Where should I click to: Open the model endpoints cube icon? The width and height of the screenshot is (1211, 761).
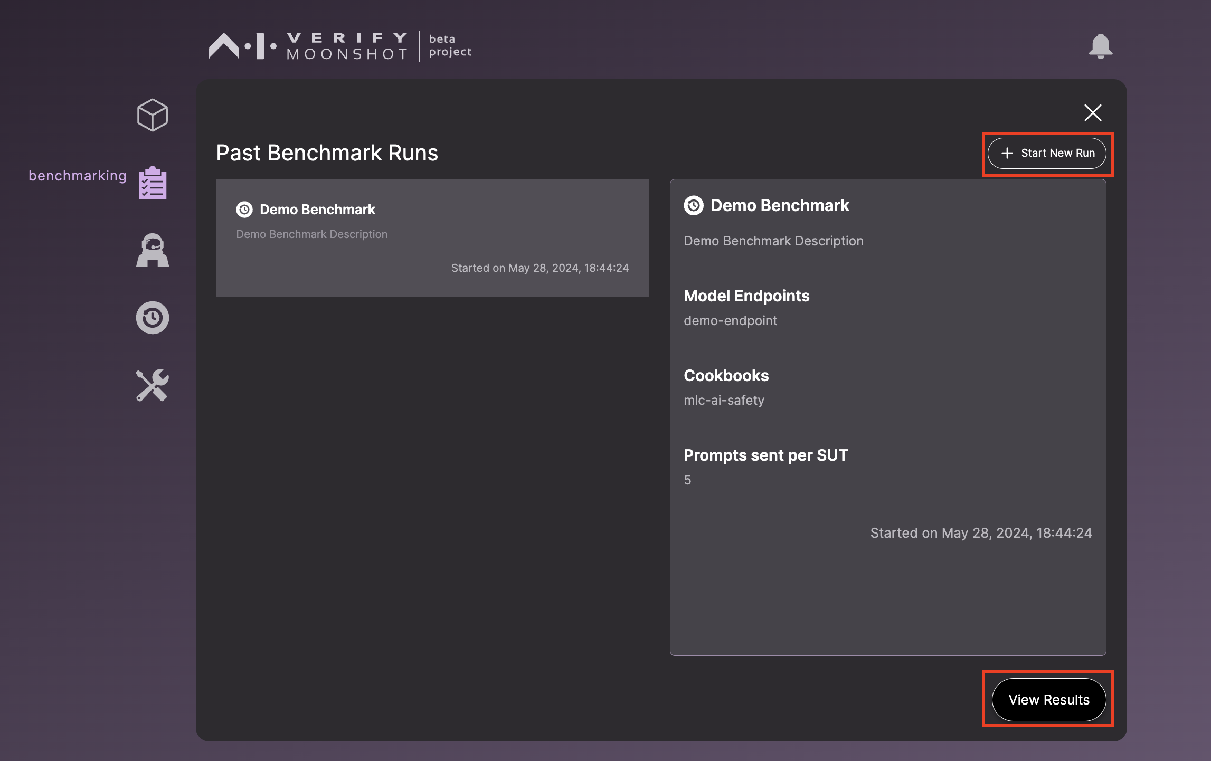(153, 115)
